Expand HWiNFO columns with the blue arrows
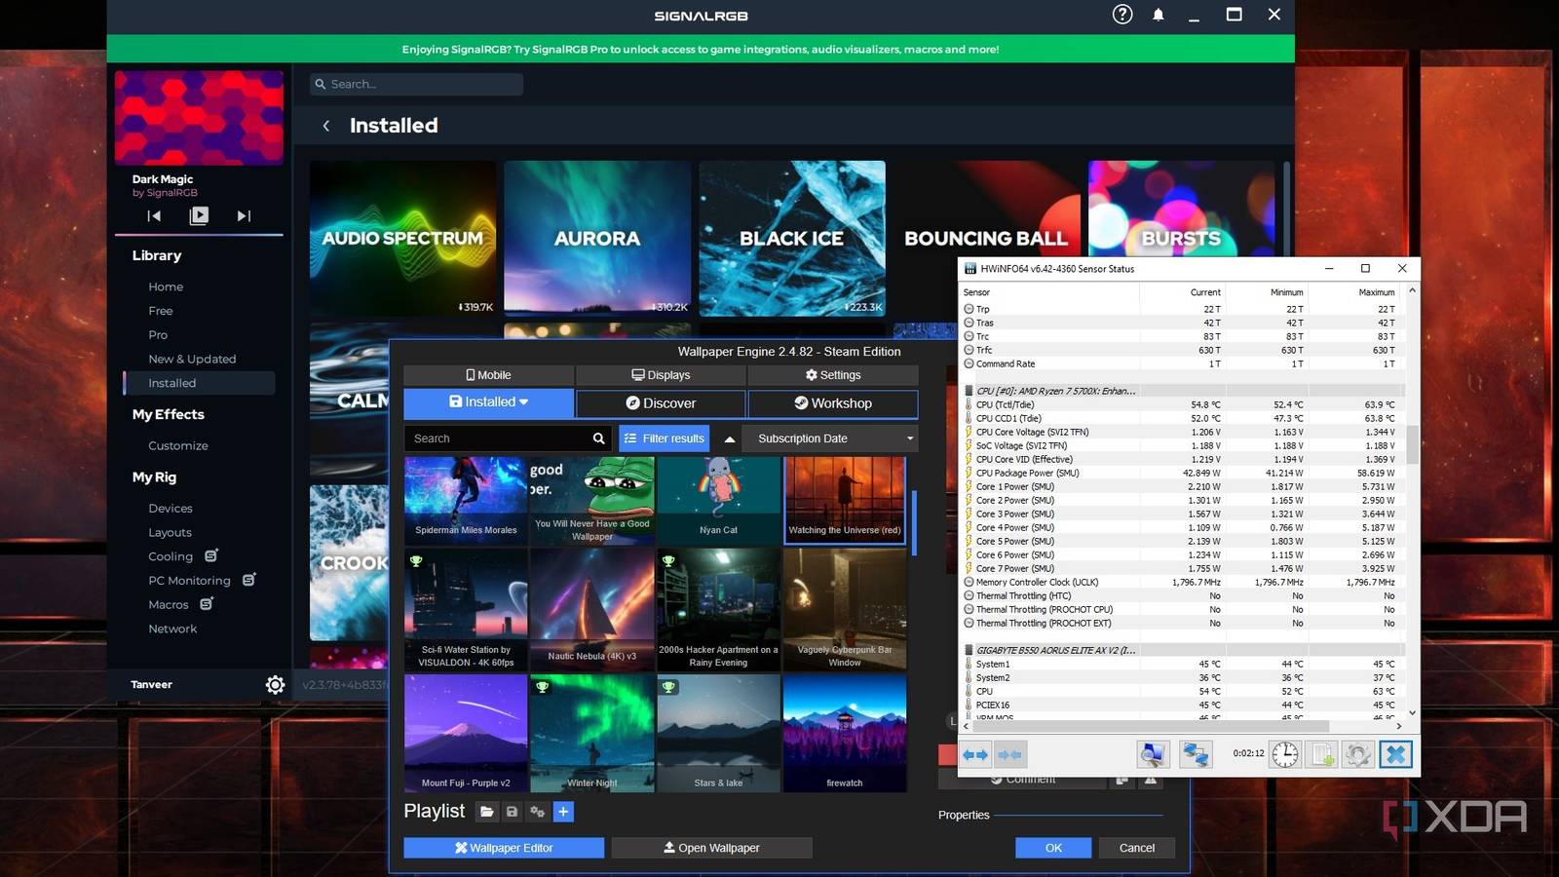The width and height of the screenshot is (1559, 877). 975,754
